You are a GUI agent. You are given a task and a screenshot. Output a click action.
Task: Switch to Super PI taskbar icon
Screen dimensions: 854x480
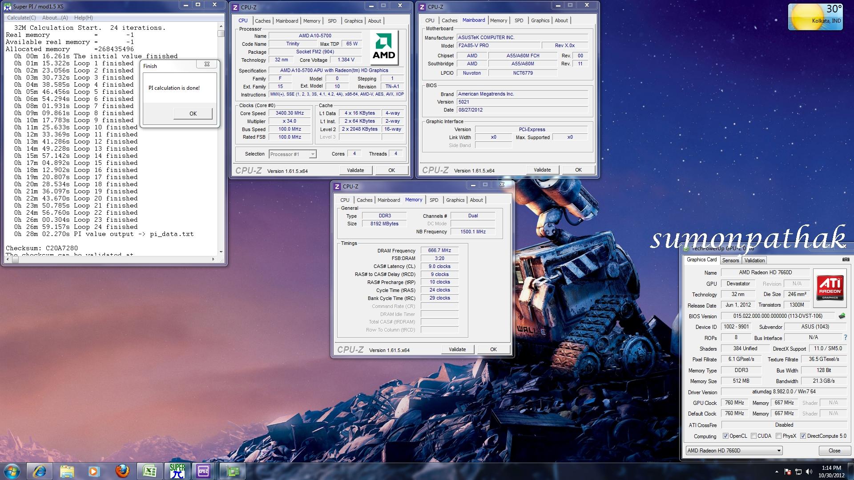click(x=177, y=471)
